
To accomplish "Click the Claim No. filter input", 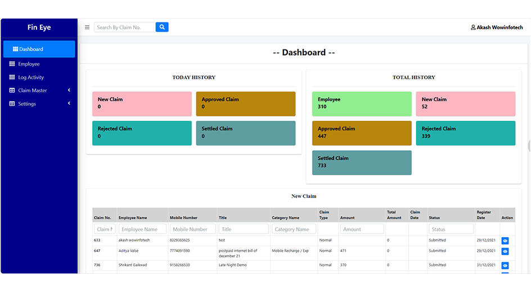I will click(x=105, y=229).
